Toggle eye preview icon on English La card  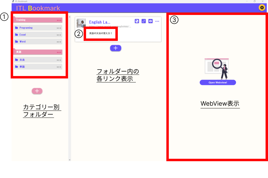coord(150,21)
